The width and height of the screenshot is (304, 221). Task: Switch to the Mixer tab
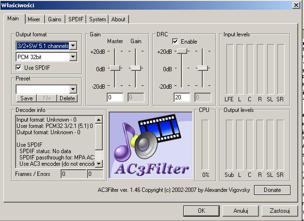coord(34,19)
